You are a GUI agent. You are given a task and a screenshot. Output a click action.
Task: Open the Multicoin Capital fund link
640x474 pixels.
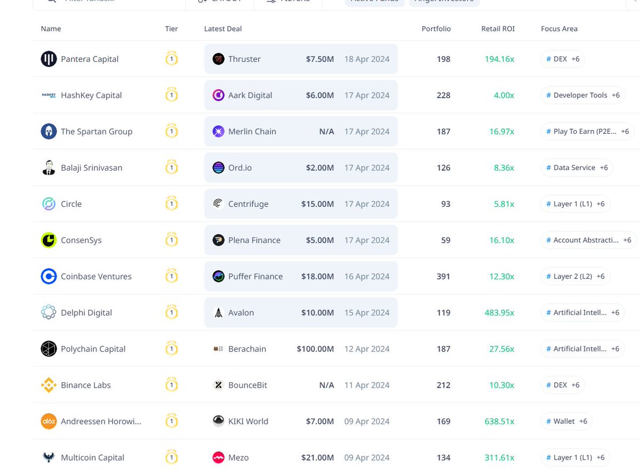coord(92,458)
